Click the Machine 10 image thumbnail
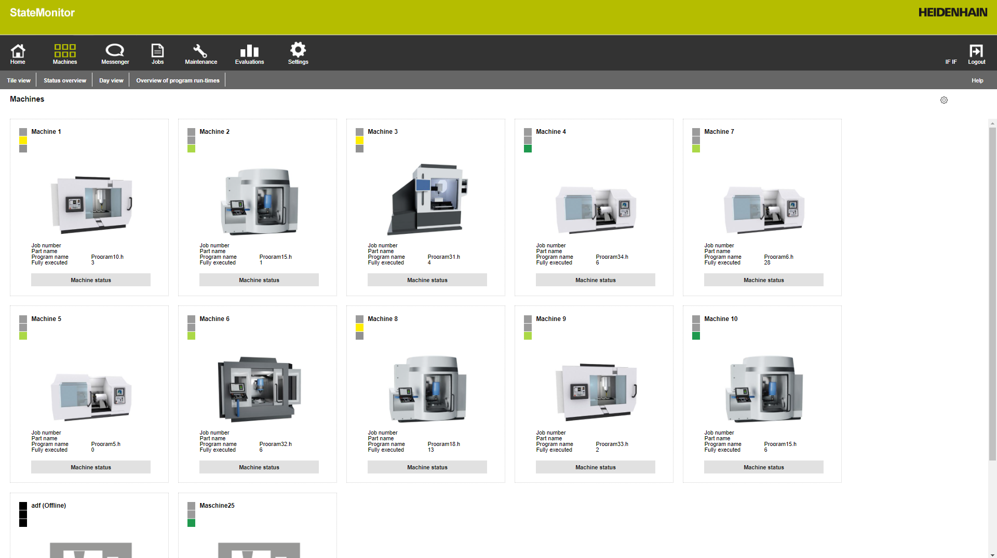This screenshot has height=558, width=997. coord(764,388)
